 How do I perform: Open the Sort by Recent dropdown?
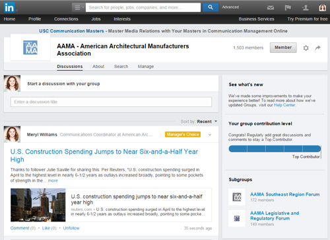[x=207, y=122]
